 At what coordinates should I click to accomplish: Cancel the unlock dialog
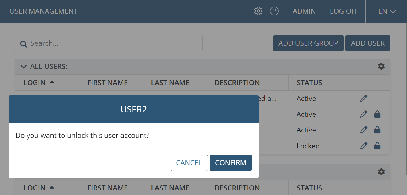[189, 163]
